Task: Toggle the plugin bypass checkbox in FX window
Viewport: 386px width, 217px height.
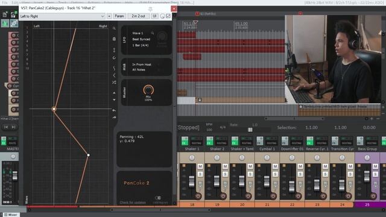Action: pyautogui.click(x=168, y=16)
